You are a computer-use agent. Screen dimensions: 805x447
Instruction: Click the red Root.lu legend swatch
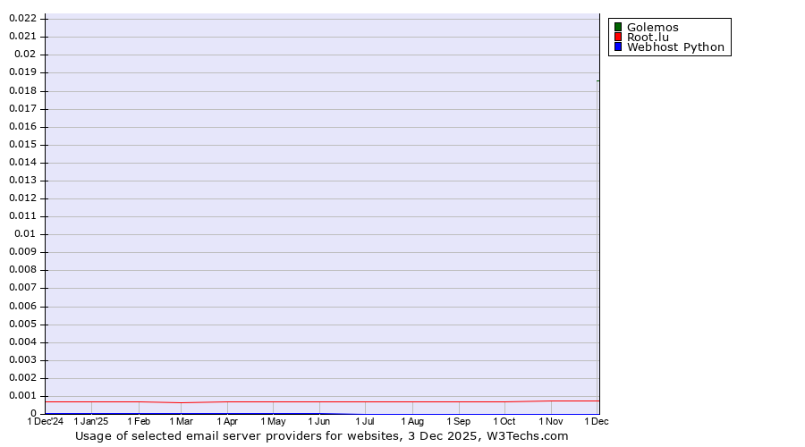click(618, 38)
